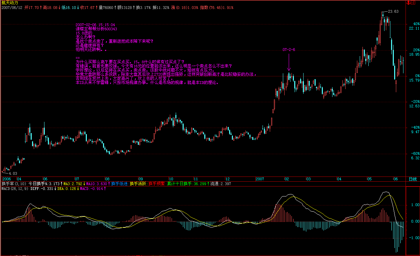Select the 日线 daily period label
420x256 pixels.
tap(412, 179)
